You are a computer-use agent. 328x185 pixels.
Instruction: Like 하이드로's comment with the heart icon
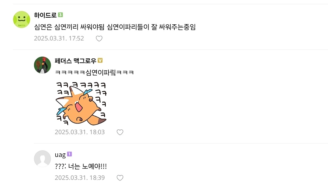coord(99,39)
